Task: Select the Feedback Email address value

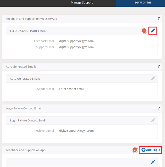Action: click(76, 41)
